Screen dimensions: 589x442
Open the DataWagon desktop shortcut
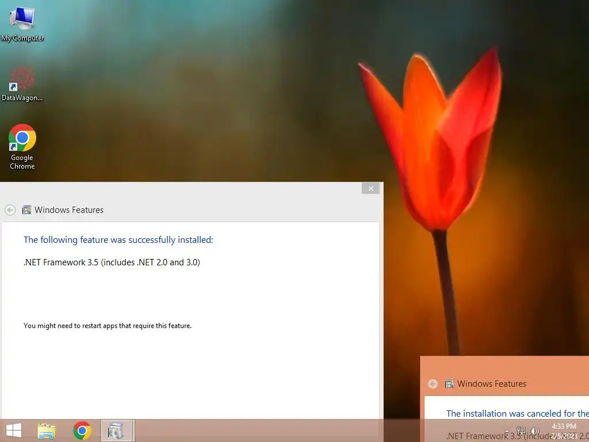(x=22, y=83)
